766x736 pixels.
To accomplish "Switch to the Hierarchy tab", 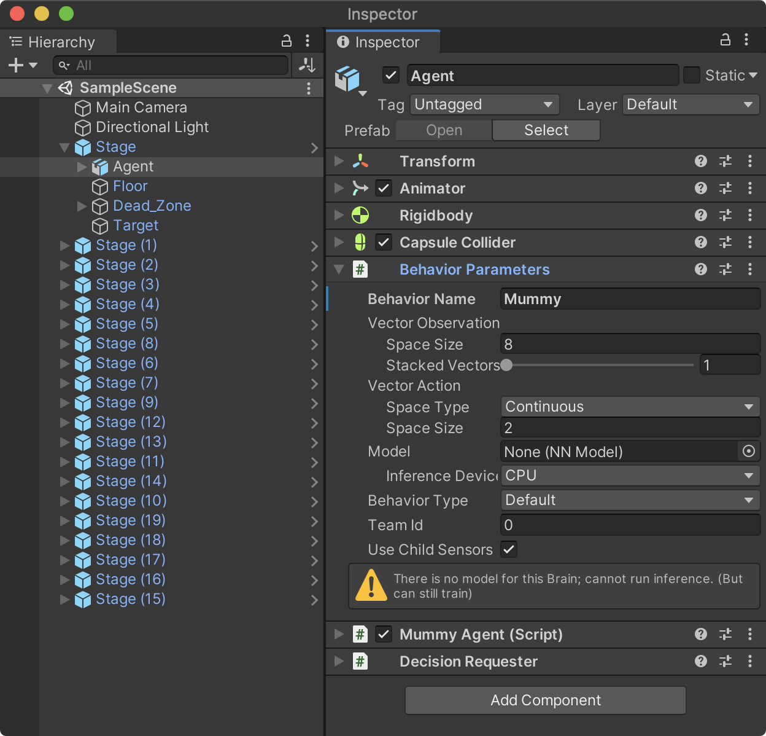I will [58, 42].
